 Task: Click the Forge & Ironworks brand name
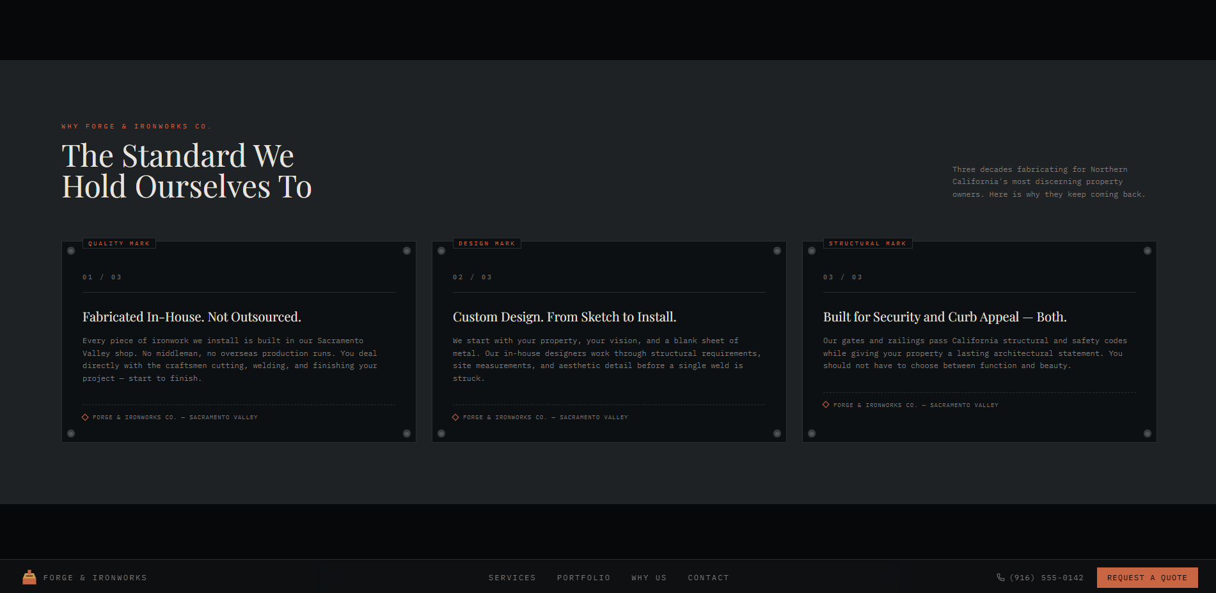click(x=95, y=578)
